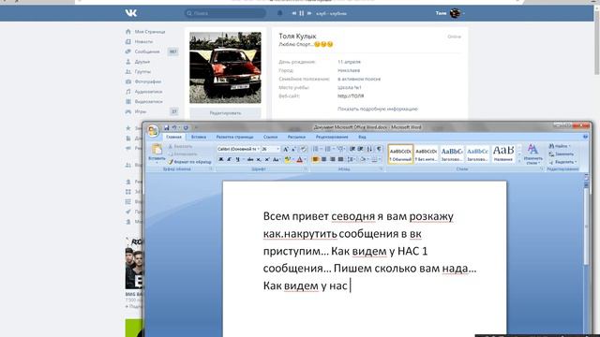Image resolution: width=600 pixels, height=337 pixels.
Task: Justify paragraph text
Action: [x=340, y=159]
